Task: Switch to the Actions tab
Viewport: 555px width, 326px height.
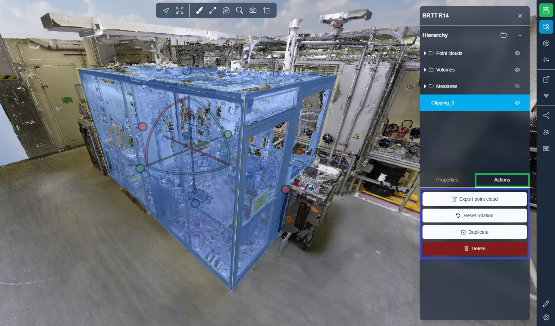Action: coord(502,180)
